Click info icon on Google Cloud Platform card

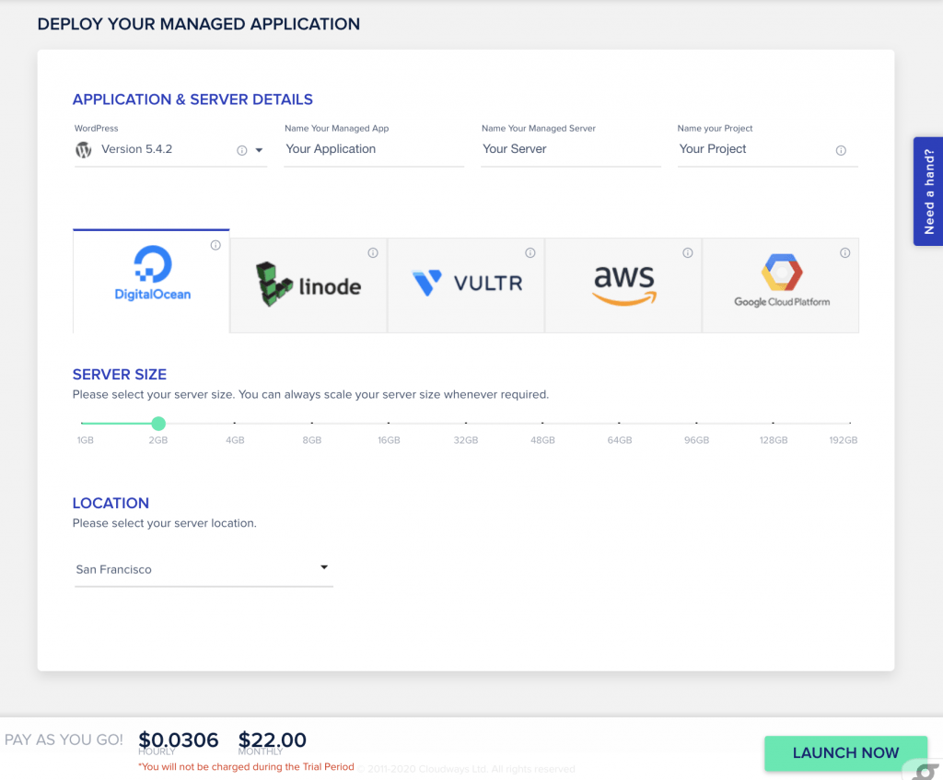point(845,252)
